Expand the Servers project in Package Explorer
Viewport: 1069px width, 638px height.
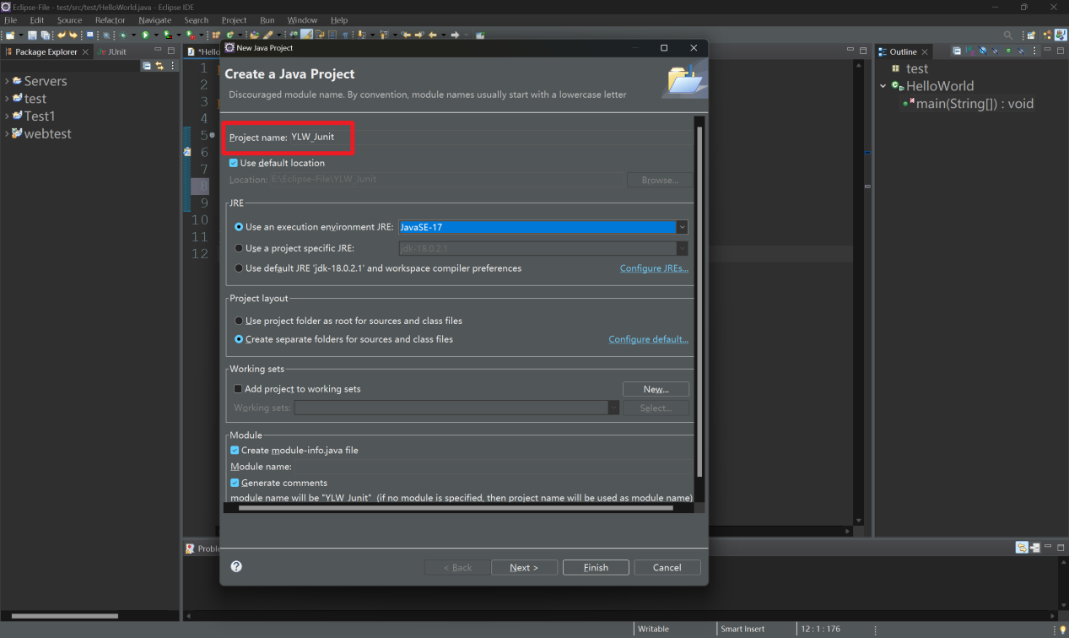pyautogui.click(x=7, y=81)
